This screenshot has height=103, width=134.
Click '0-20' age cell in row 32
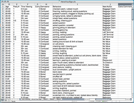9,79
